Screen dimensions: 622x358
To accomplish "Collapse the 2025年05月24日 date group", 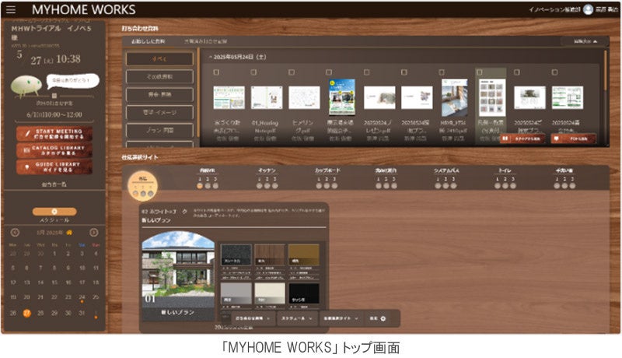I will click(x=210, y=57).
